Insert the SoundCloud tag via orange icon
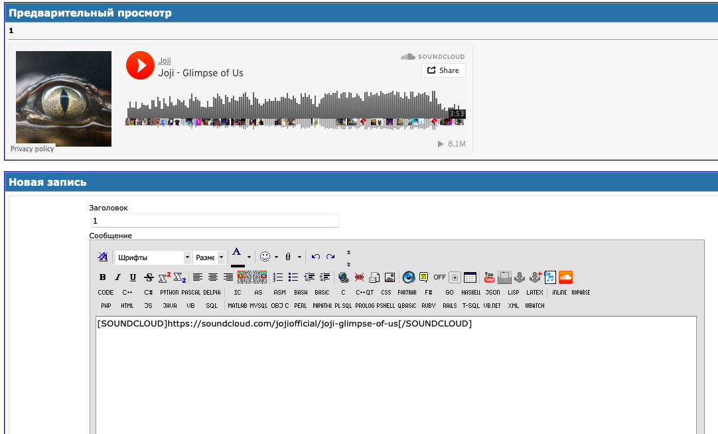This screenshot has width=718, height=434. (x=565, y=277)
